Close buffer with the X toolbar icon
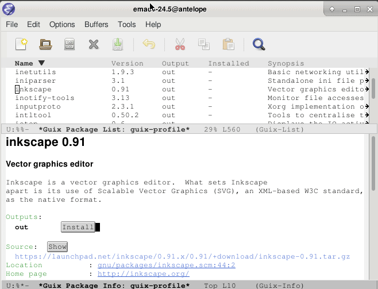Viewport: 378px width, 289px height. 94,44
